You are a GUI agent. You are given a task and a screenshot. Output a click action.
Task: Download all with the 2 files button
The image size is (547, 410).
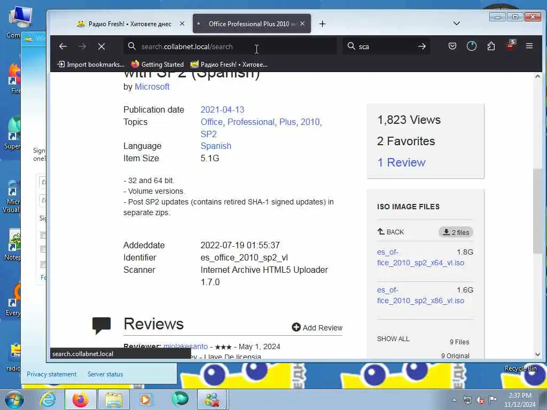point(456,232)
